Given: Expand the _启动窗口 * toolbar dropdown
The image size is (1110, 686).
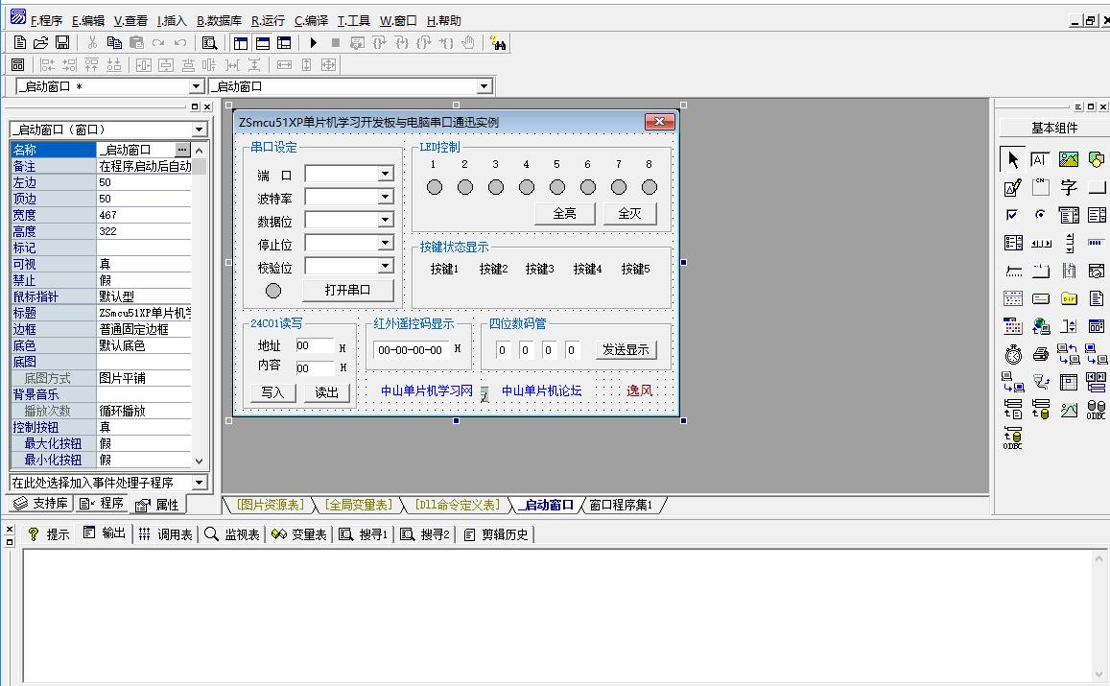Looking at the screenshot, I should 197,86.
